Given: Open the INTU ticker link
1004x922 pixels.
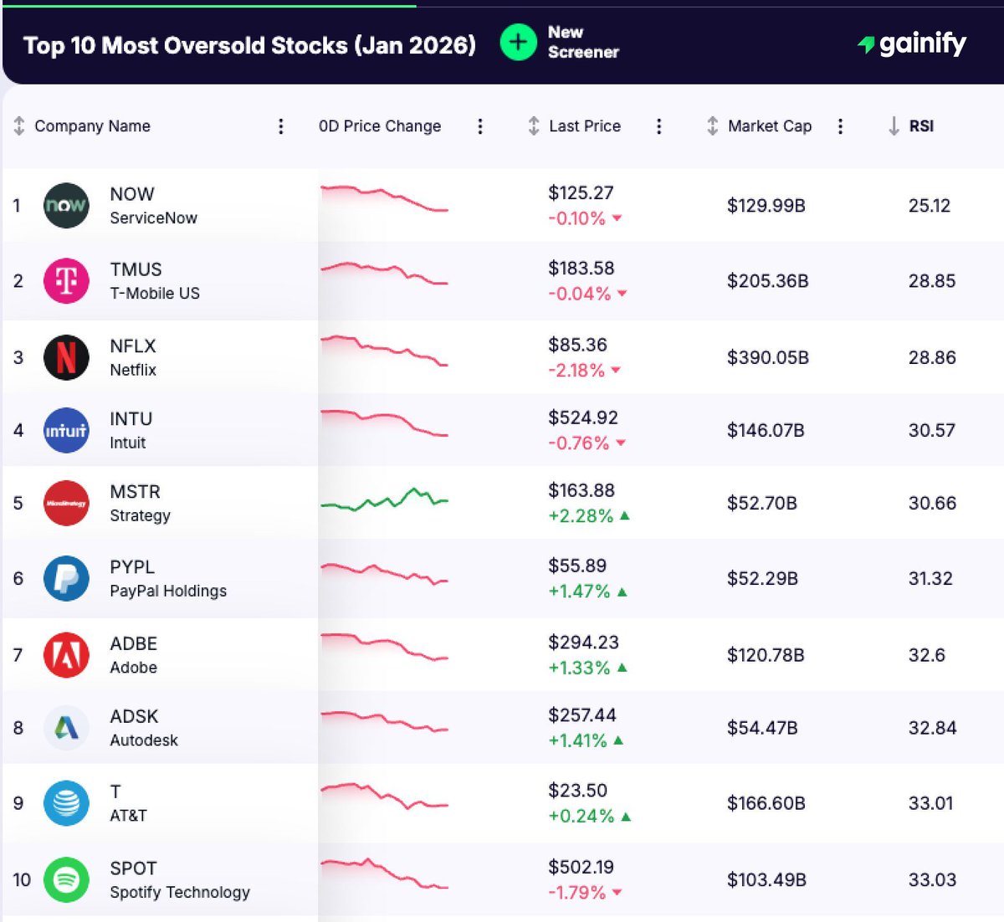Looking at the screenshot, I should (131, 418).
